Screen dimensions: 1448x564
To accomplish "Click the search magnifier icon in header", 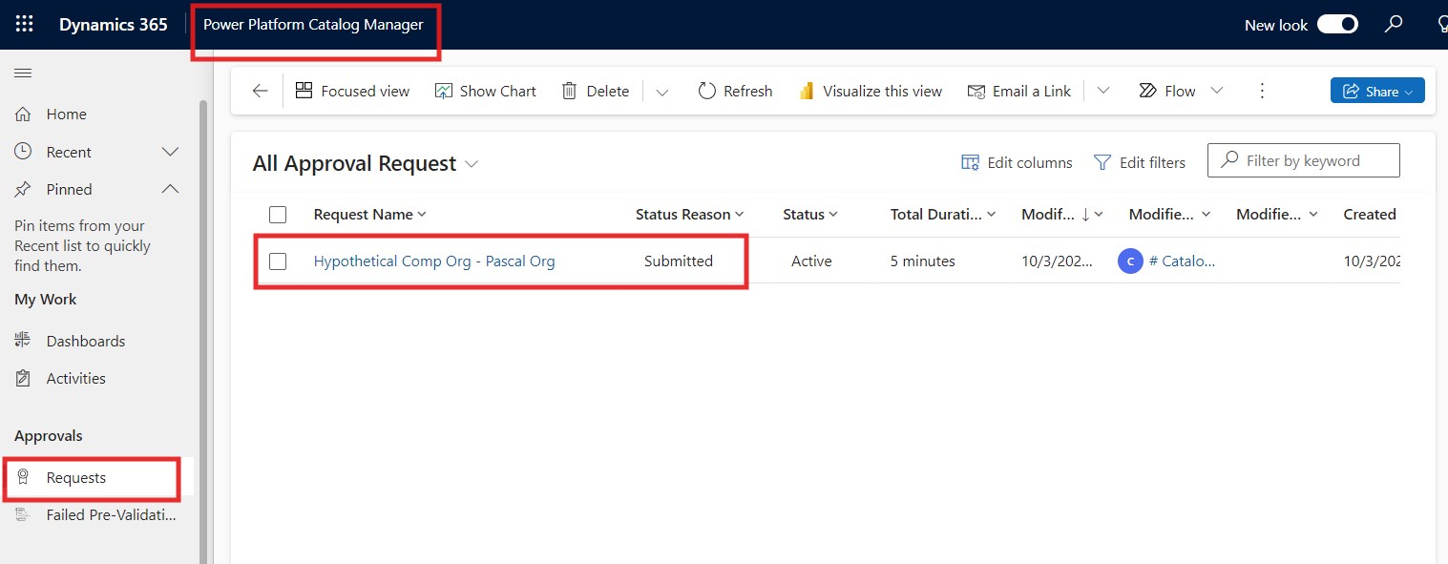I will tap(1394, 25).
